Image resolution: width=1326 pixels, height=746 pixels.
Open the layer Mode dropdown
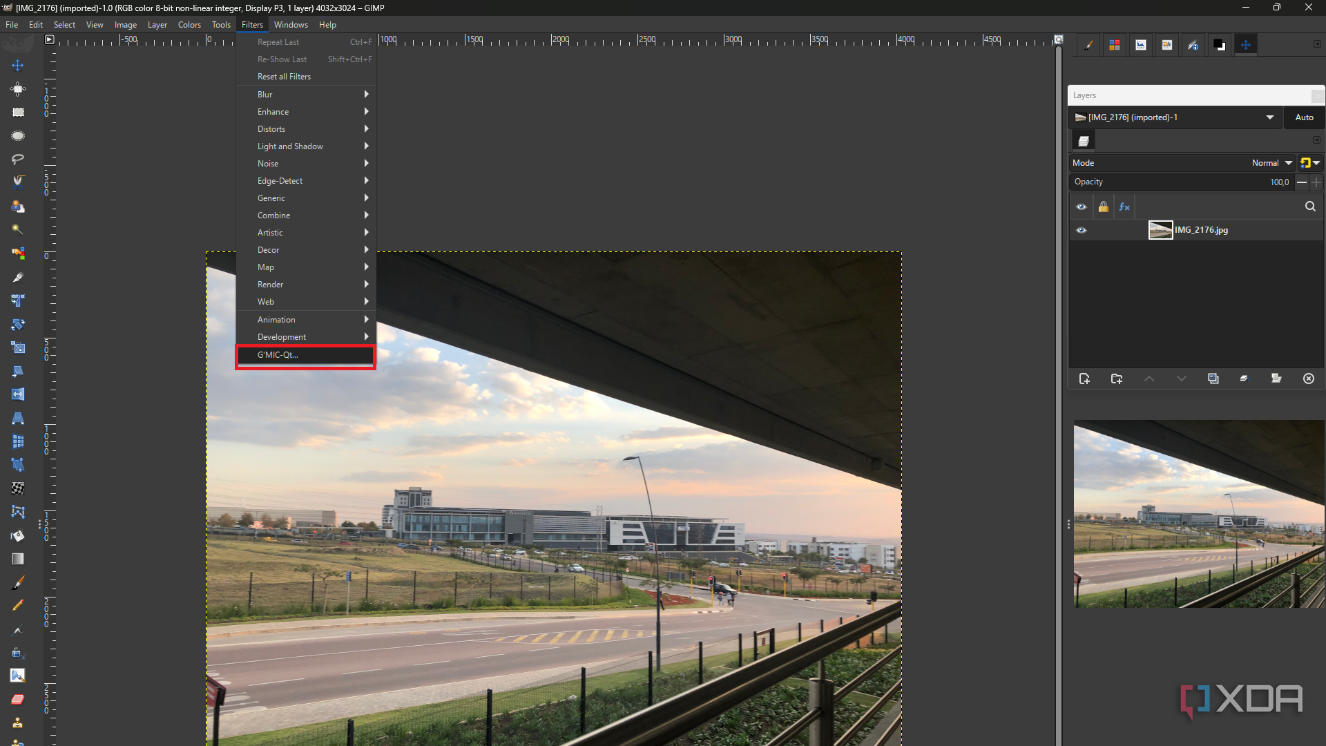(1272, 163)
